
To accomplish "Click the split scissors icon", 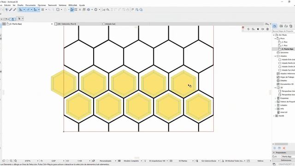I will click(x=104, y=10).
